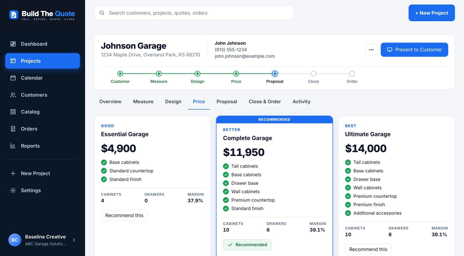464x256 pixels.
Task: Toggle Recommended badge on Complete Garage
Action: pyautogui.click(x=247, y=245)
